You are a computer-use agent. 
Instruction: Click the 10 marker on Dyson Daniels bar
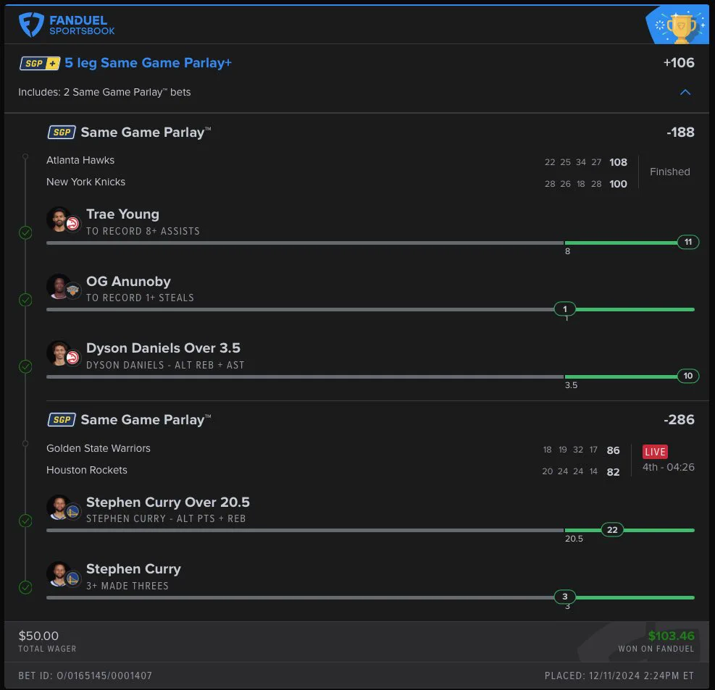[688, 376]
